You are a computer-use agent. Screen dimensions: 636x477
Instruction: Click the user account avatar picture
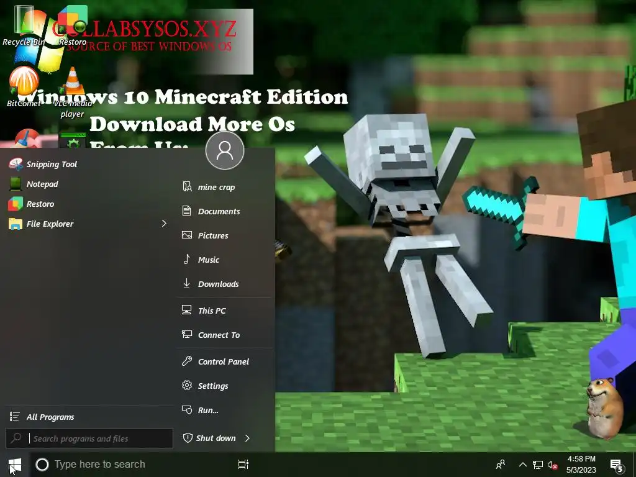[x=225, y=150]
